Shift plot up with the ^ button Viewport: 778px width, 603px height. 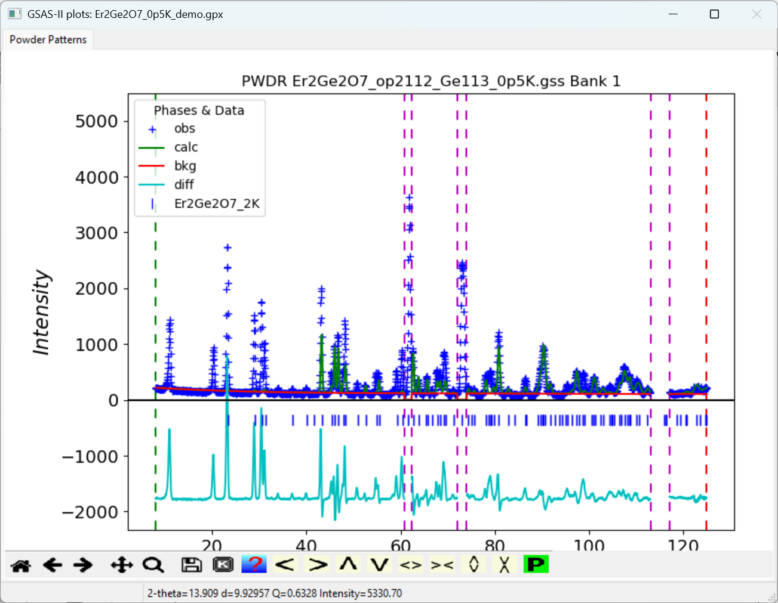click(x=348, y=564)
